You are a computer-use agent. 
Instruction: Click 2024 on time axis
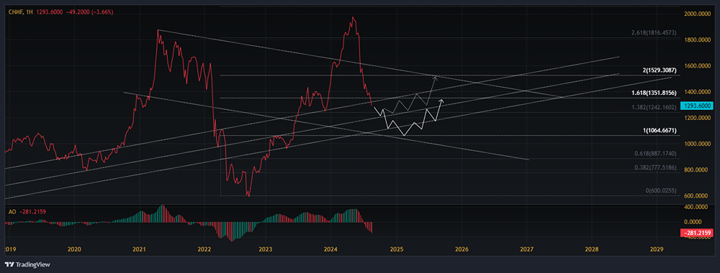pos(330,249)
